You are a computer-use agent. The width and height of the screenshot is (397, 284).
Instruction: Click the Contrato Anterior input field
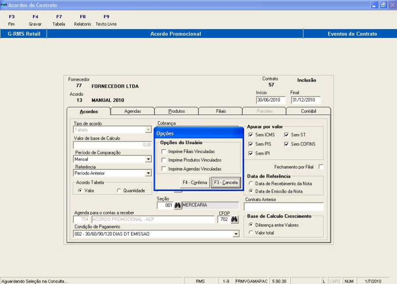[x=284, y=207]
